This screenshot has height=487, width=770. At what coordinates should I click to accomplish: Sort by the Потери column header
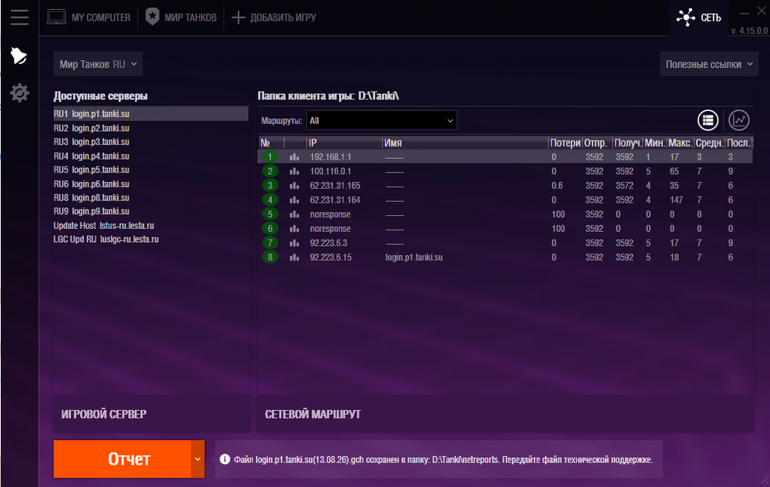[565, 143]
